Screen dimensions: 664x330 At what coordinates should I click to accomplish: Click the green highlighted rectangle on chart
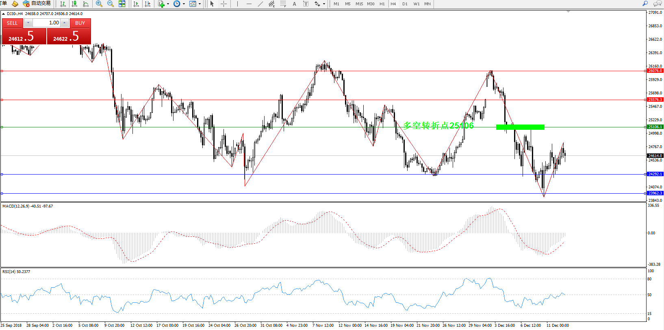tap(520, 127)
